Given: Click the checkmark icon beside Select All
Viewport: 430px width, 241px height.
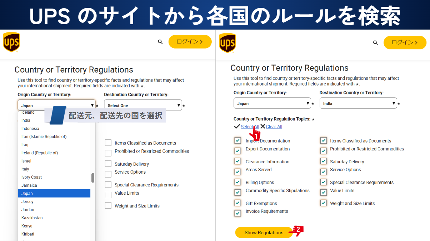Looking at the screenshot, I should pyautogui.click(x=237, y=127).
